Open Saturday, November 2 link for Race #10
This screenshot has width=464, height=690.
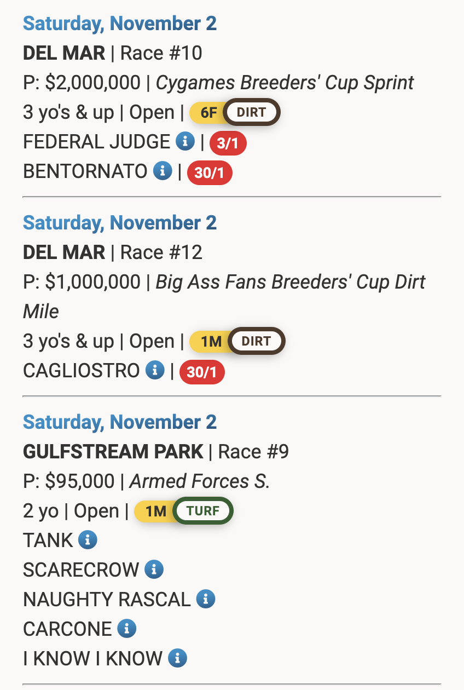tap(120, 24)
